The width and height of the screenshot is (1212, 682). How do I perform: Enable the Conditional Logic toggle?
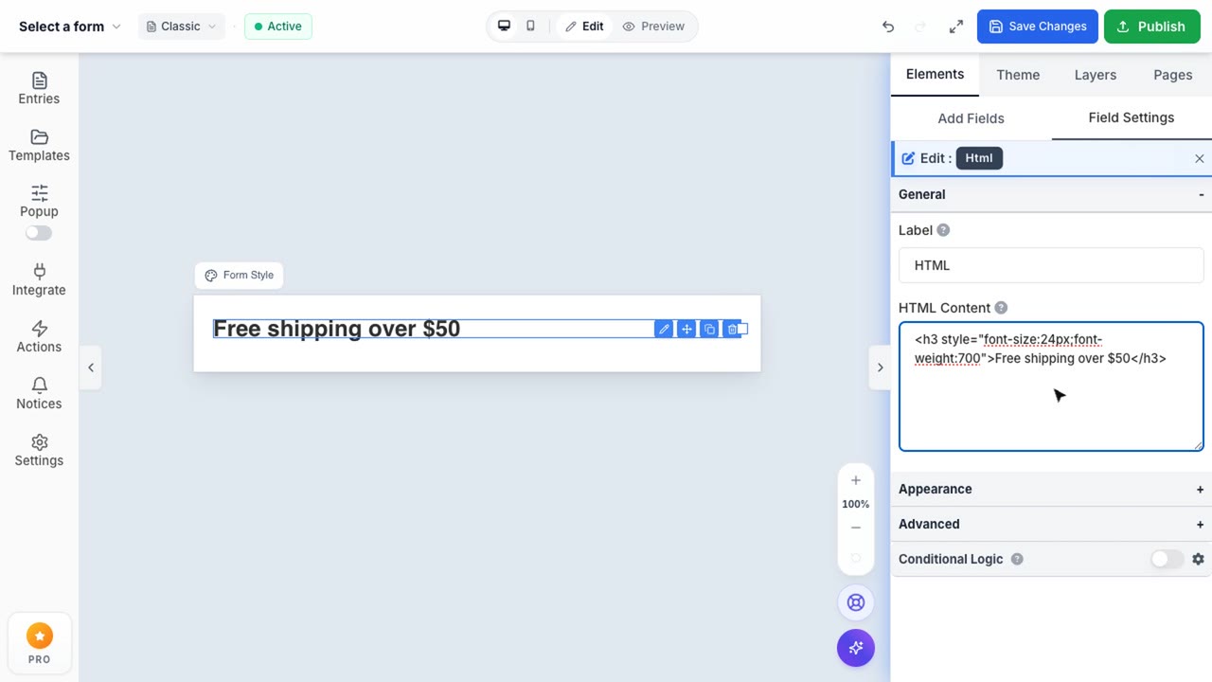tap(1167, 559)
